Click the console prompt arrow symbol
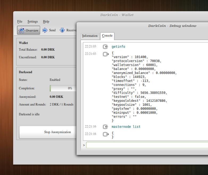The height and width of the screenshot is (175, 208). (x=84, y=145)
